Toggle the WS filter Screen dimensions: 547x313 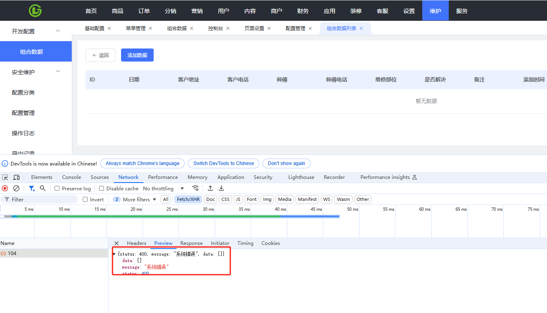pyautogui.click(x=326, y=199)
